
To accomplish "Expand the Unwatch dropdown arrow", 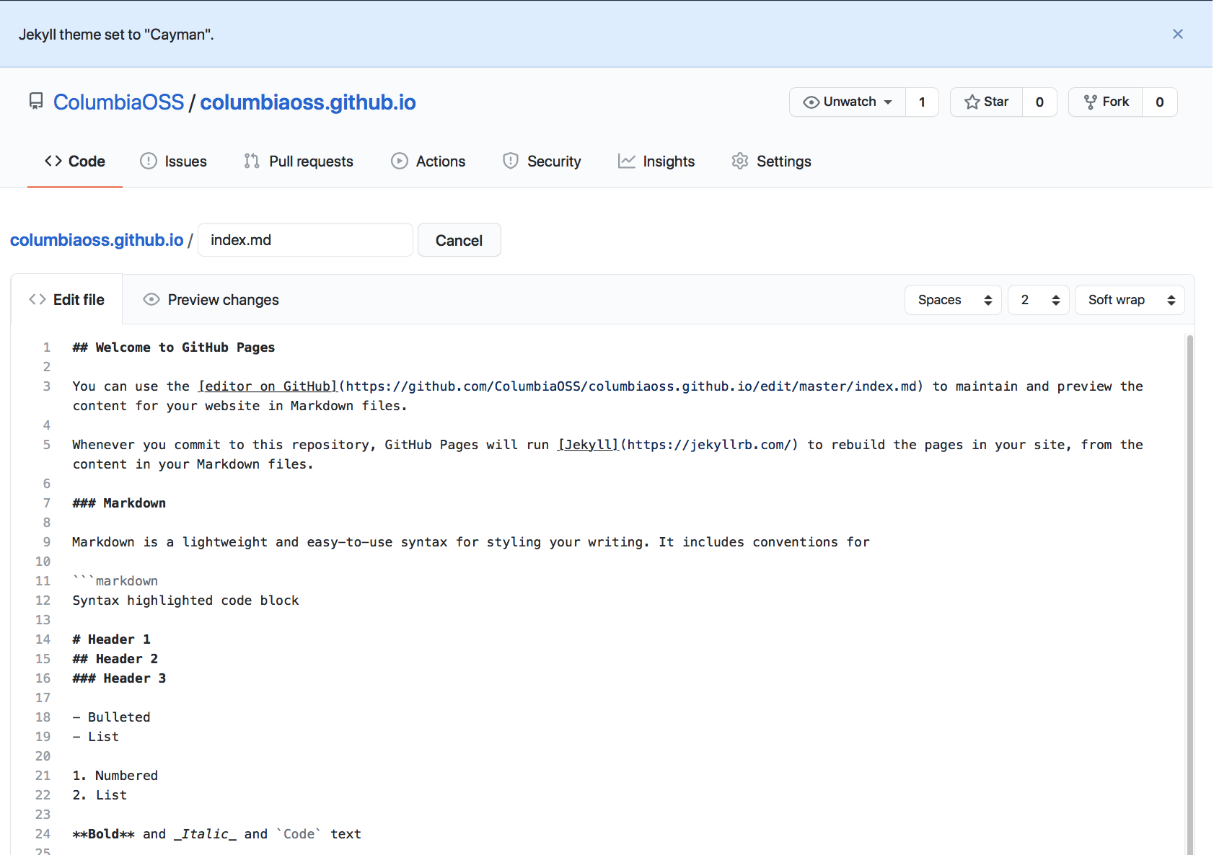I will coord(888,102).
